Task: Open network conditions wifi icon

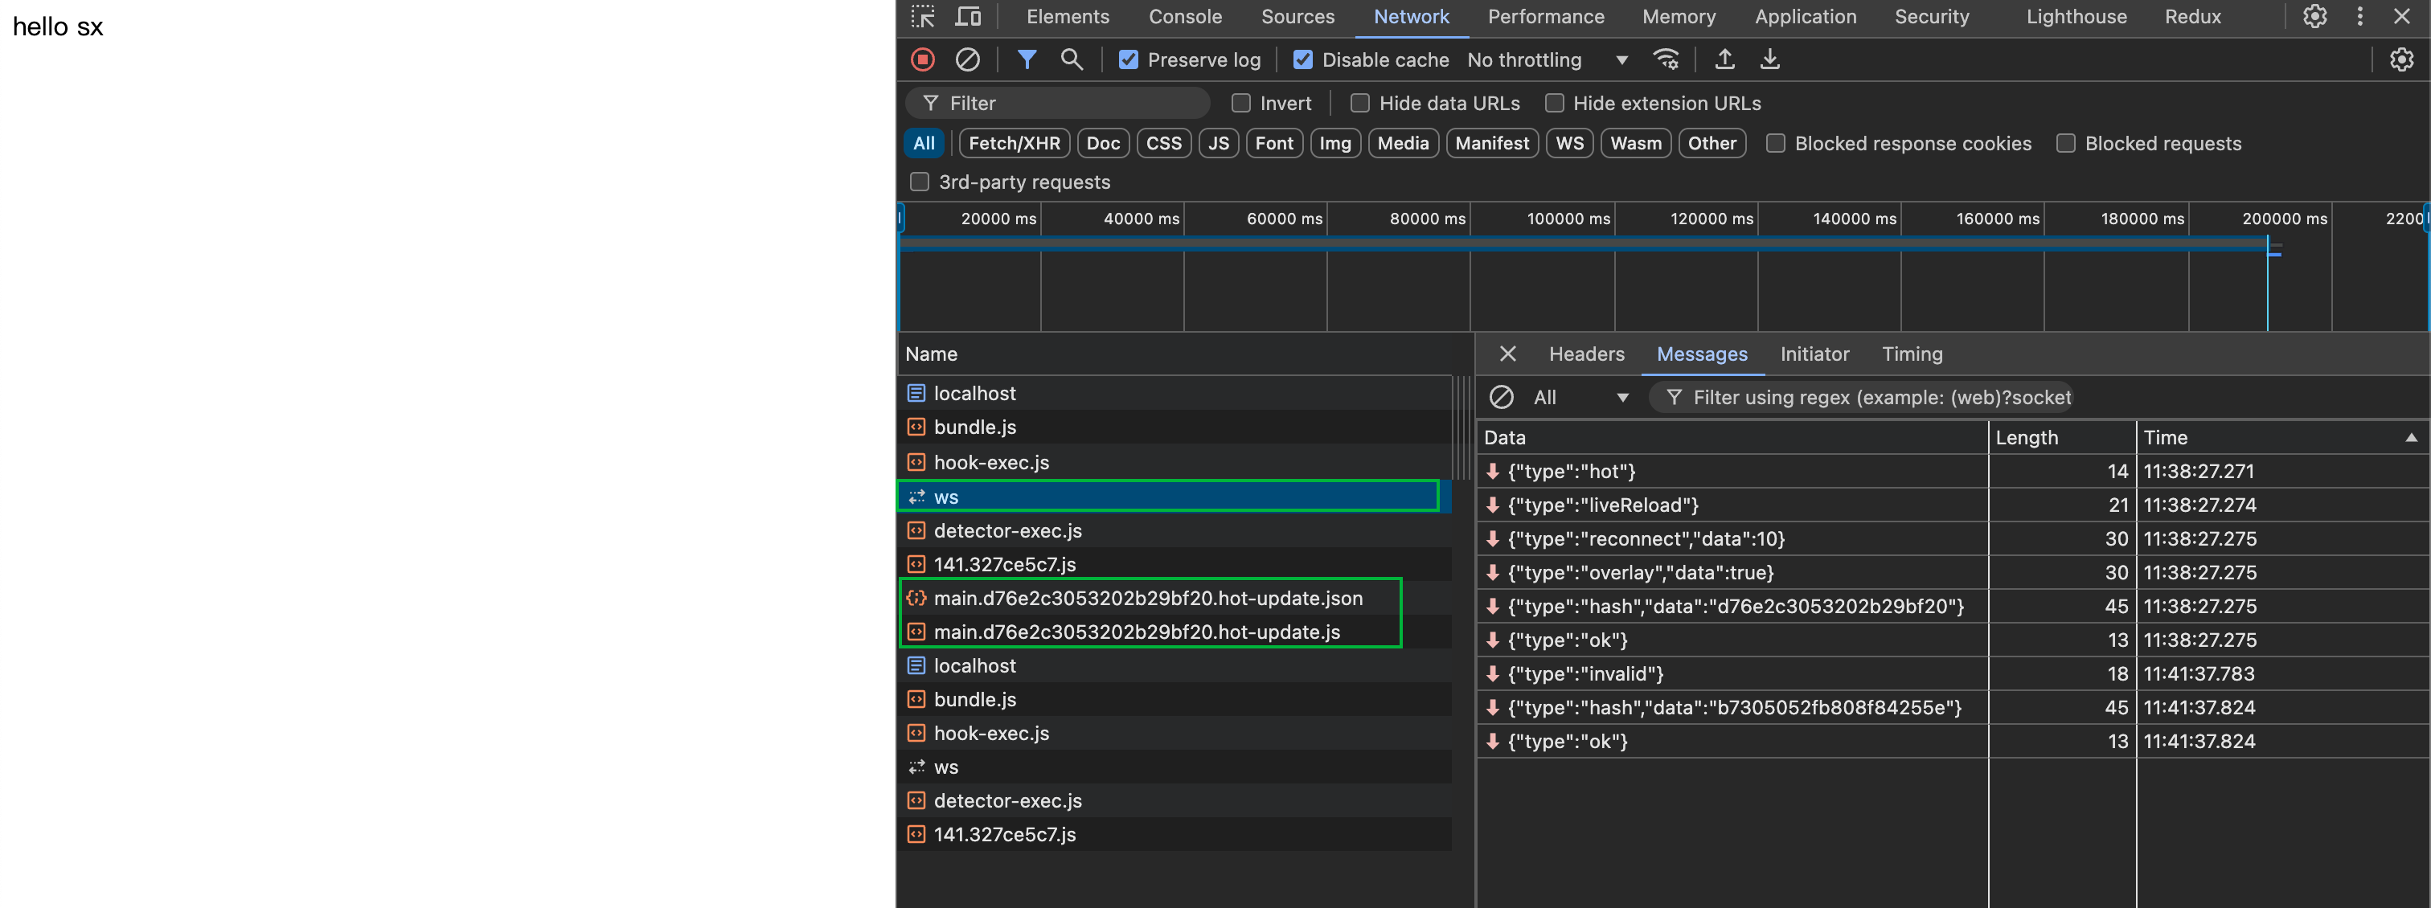Action: (x=1666, y=59)
